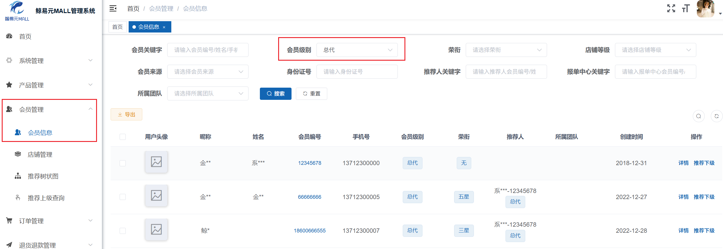Check the select-all checkbox in table header
The height and width of the screenshot is (249, 723).
click(123, 137)
